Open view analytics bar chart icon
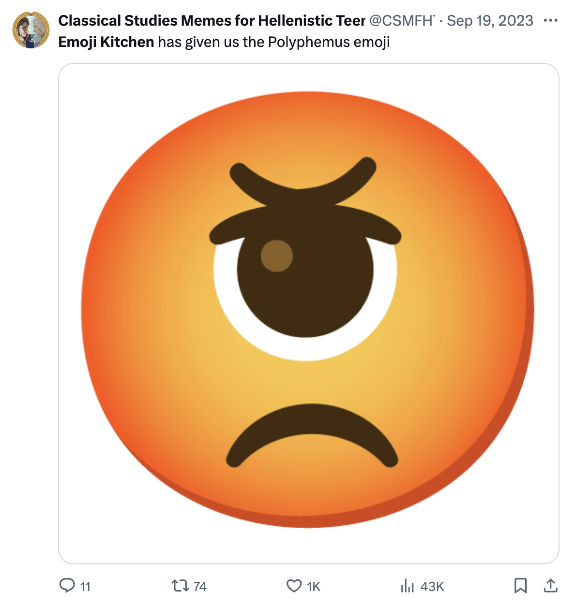The height and width of the screenshot is (606, 575). [408, 587]
